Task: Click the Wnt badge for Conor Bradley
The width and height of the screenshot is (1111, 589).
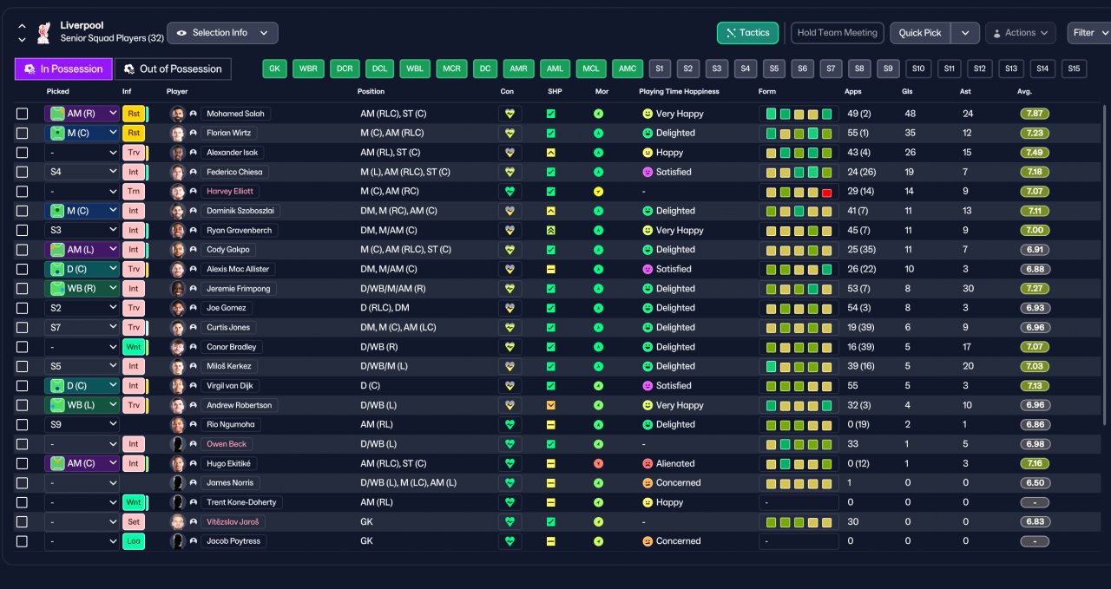Action: pyautogui.click(x=134, y=347)
